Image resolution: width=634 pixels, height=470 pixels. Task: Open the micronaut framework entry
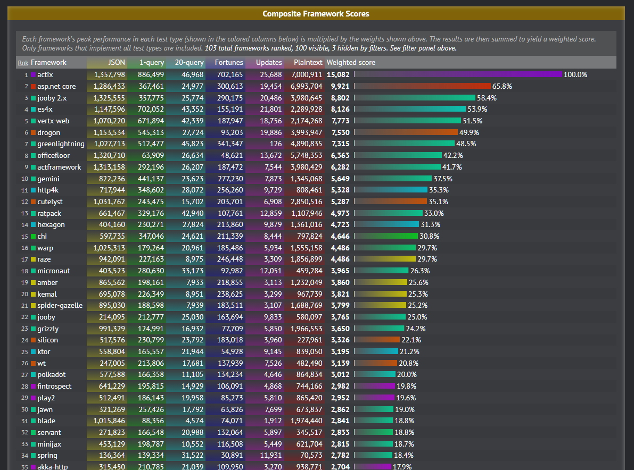[x=54, y=271]
